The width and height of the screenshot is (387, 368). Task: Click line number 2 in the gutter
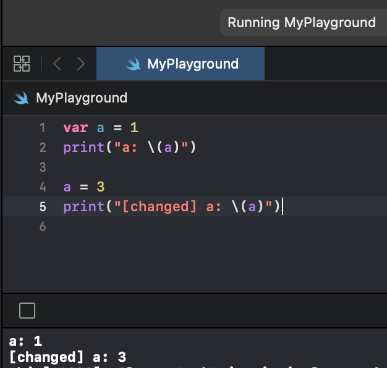pyautogui.click(x=43, y=148)
